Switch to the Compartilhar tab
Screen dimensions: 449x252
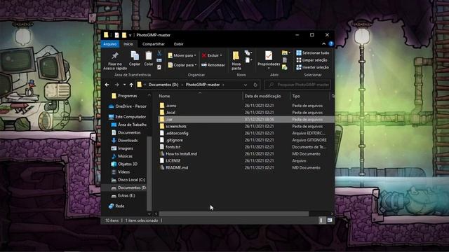pos(154,44)
